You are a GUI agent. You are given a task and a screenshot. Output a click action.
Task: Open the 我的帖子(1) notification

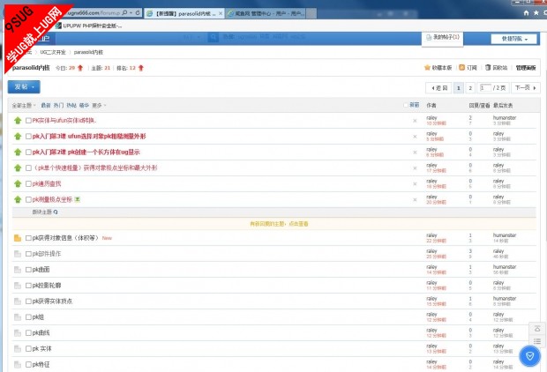click(x=443, y=37)
